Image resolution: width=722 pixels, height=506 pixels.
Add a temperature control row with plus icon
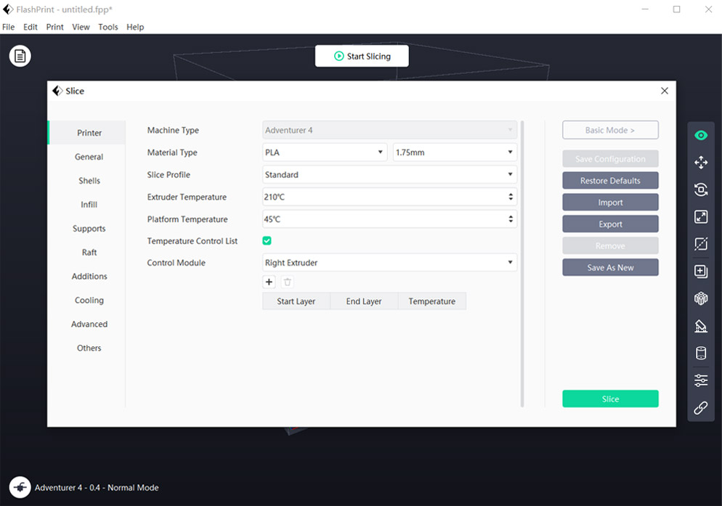pyautogui.click(x=269, y=282)
